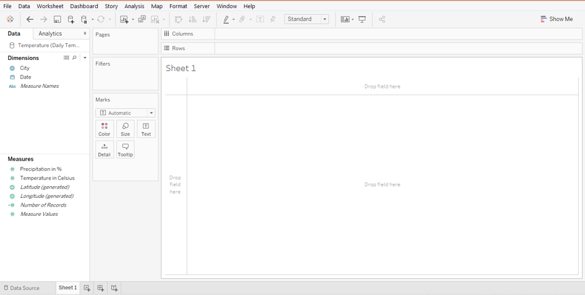
Task: Select Number of Records measure
Action: point(43,205)
